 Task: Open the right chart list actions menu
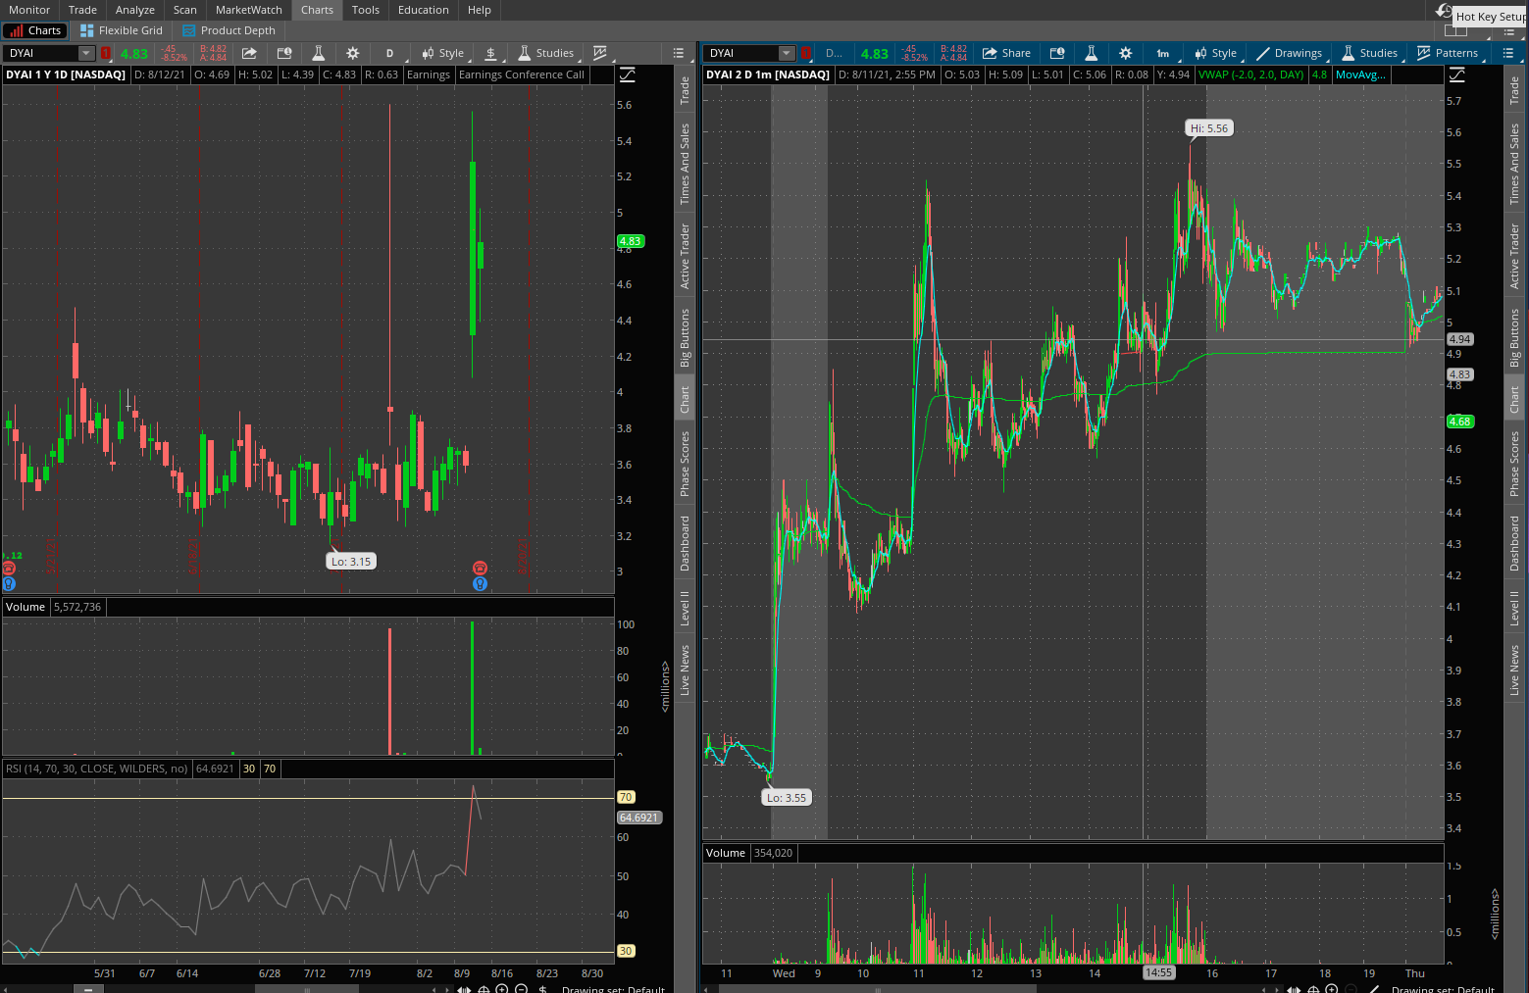(1508, 53)
